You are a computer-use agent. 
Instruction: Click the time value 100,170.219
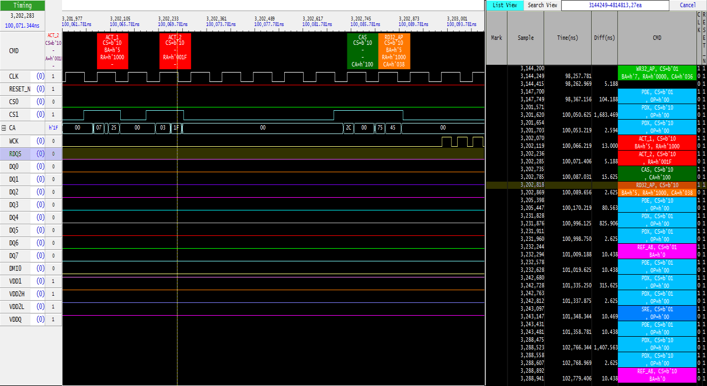[576, 208]
